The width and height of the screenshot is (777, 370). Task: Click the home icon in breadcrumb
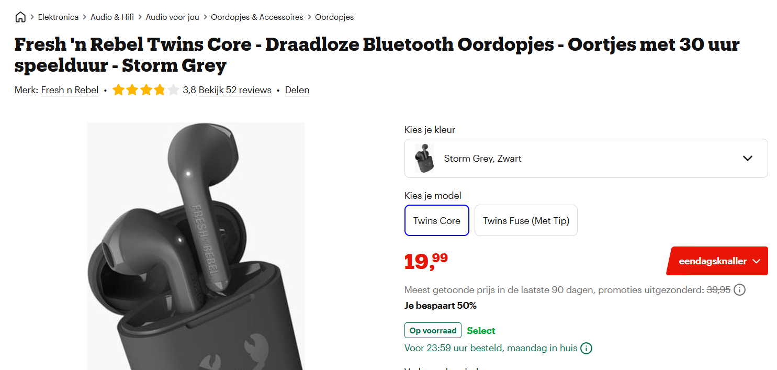pyautogui.click(x=20, y=17)
